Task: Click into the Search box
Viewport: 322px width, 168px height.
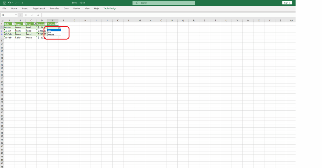Action: coord(164,3)
